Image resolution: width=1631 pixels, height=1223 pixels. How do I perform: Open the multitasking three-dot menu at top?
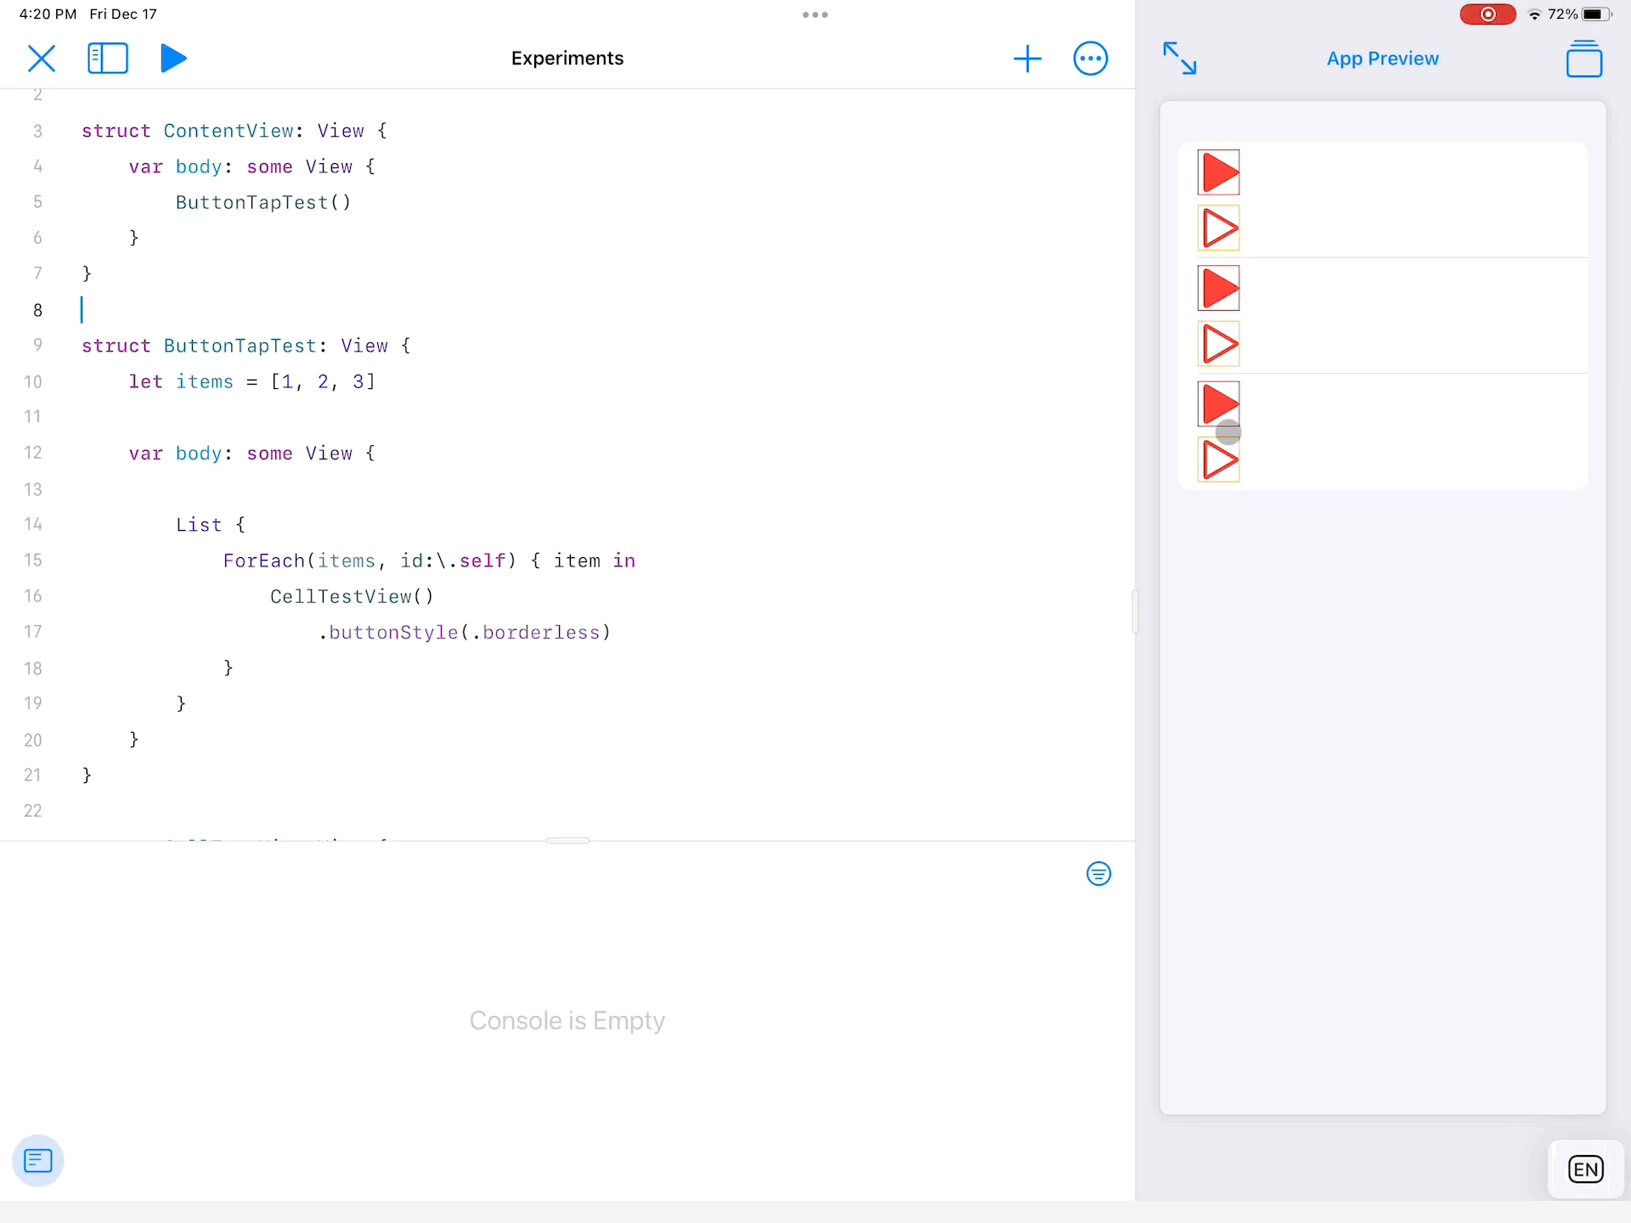click(815, 14)
